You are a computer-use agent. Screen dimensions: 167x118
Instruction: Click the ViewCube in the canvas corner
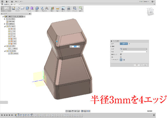pyautogui.click(x=150, y=11)
